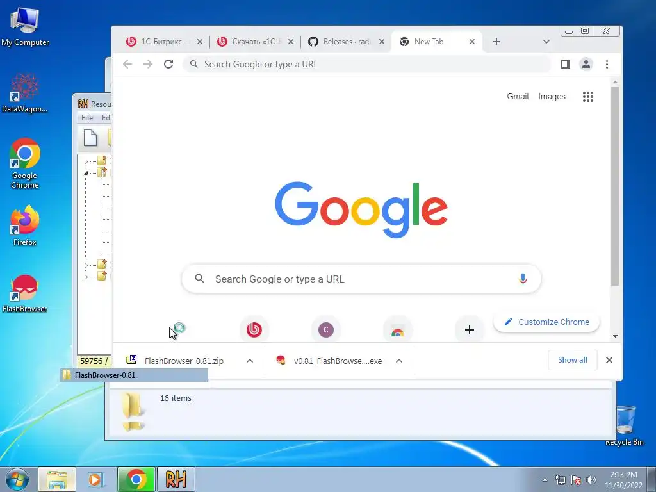This screenshot has width=656, height=492.
Task: Show hidden system tray icons
Action: point(545,480)
